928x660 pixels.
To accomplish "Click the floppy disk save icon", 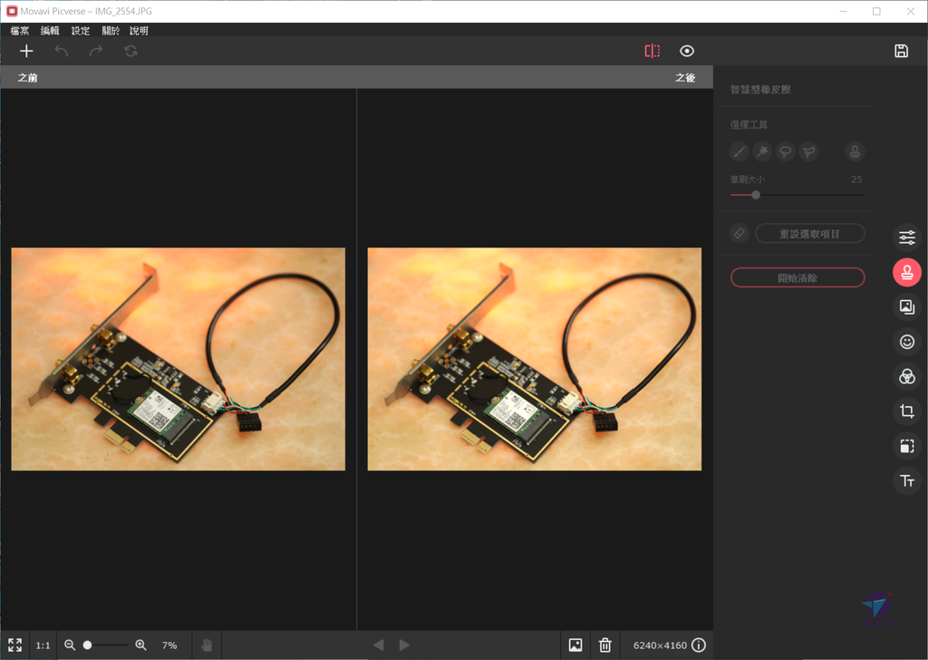I will [901, 51].
